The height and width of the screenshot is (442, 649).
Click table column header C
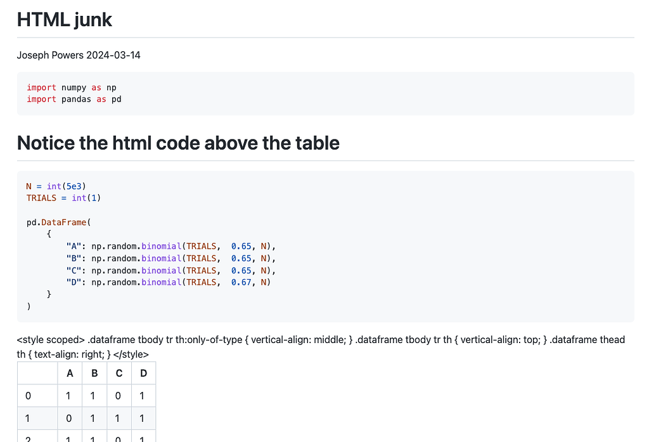point(119,373)
